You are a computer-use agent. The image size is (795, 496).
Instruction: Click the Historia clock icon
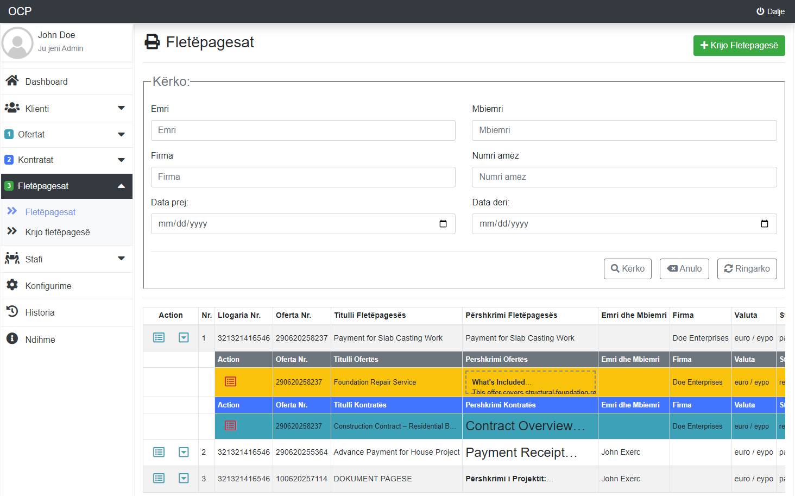point(12,311)
